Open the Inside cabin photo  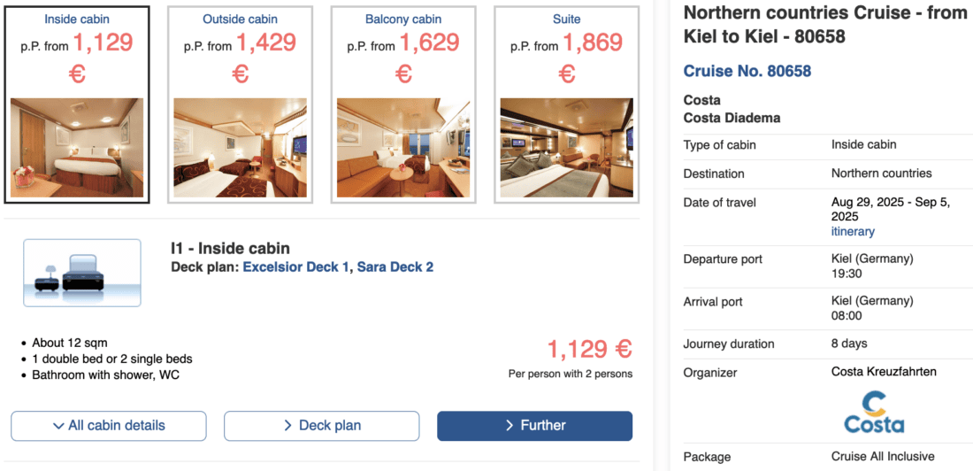77,147
